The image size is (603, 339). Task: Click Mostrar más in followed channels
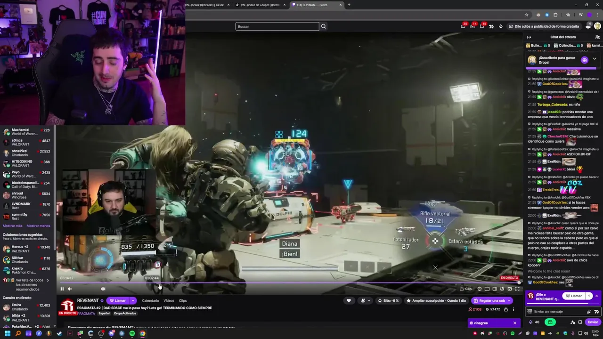[x=13, y=226]
